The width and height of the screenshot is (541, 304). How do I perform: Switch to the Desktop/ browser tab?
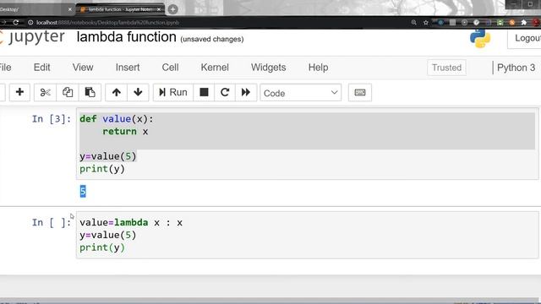click(x=36, y=9)
